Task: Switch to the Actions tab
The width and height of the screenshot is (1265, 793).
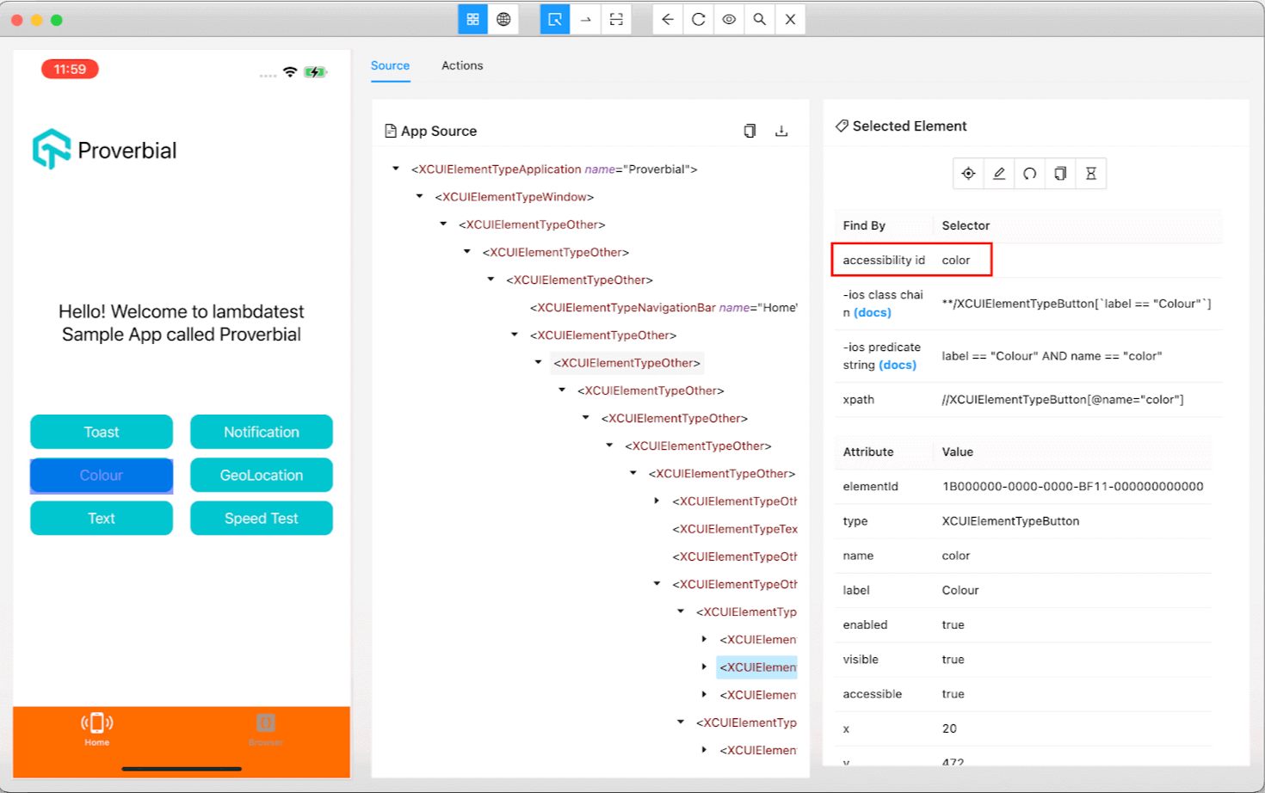Action: tap(462, 65)
